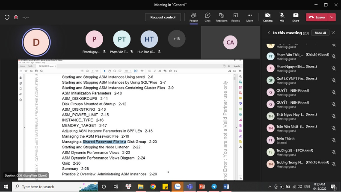Click Acrobat next page arrow

click(87, 71)
